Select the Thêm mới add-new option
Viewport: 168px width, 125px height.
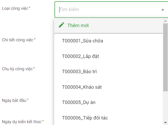tap(78, 26)
